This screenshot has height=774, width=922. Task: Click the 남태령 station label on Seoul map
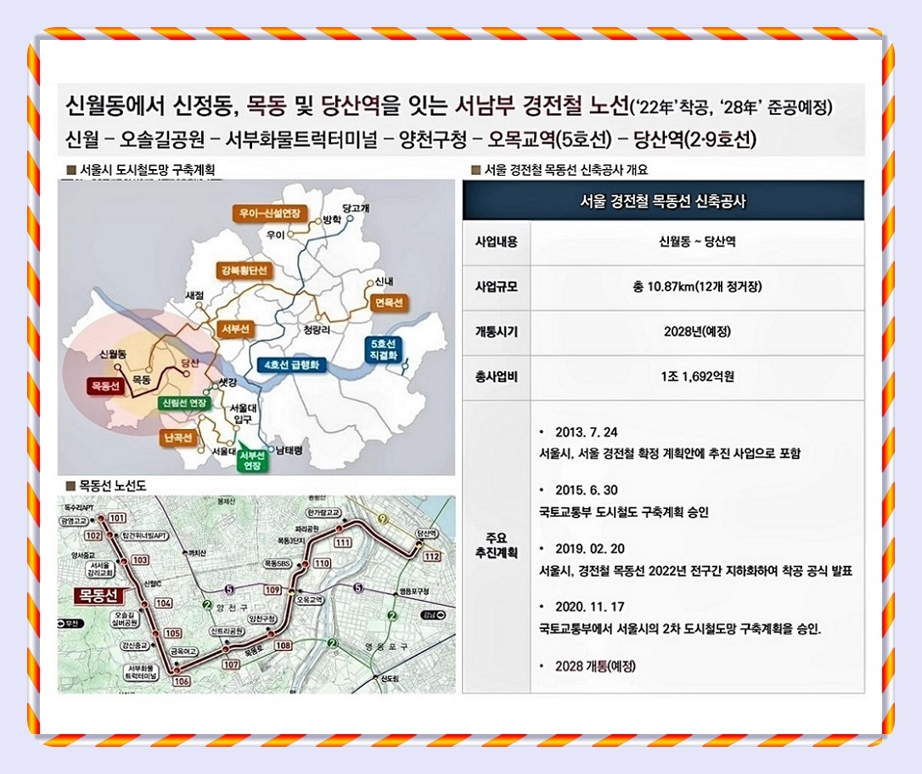(x=290, y=450)
